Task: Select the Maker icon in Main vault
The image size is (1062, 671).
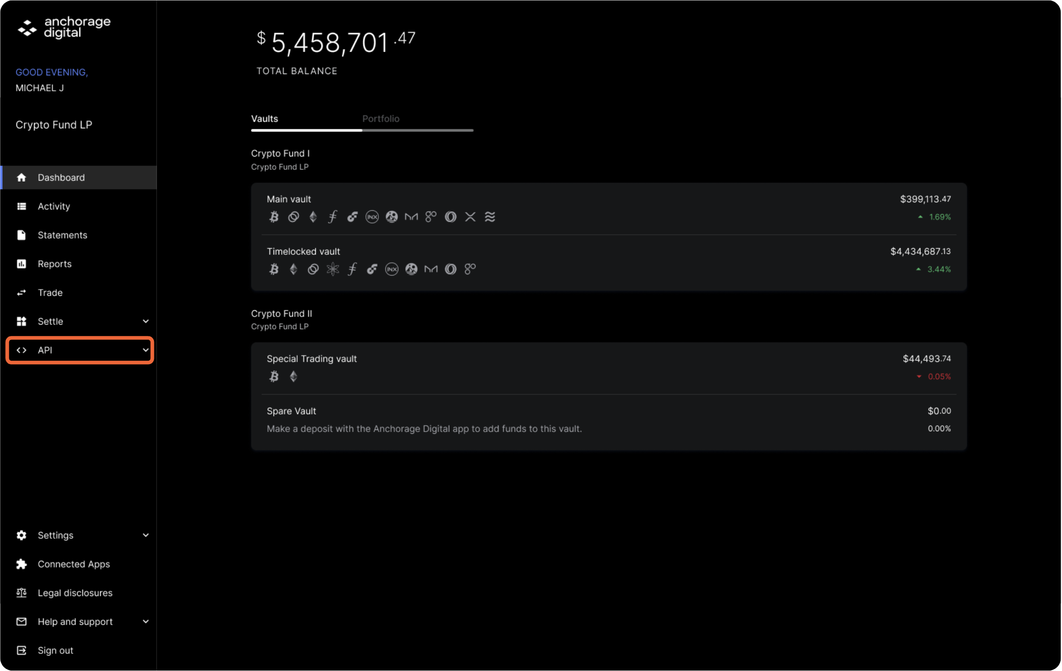Action: [411, 216]
